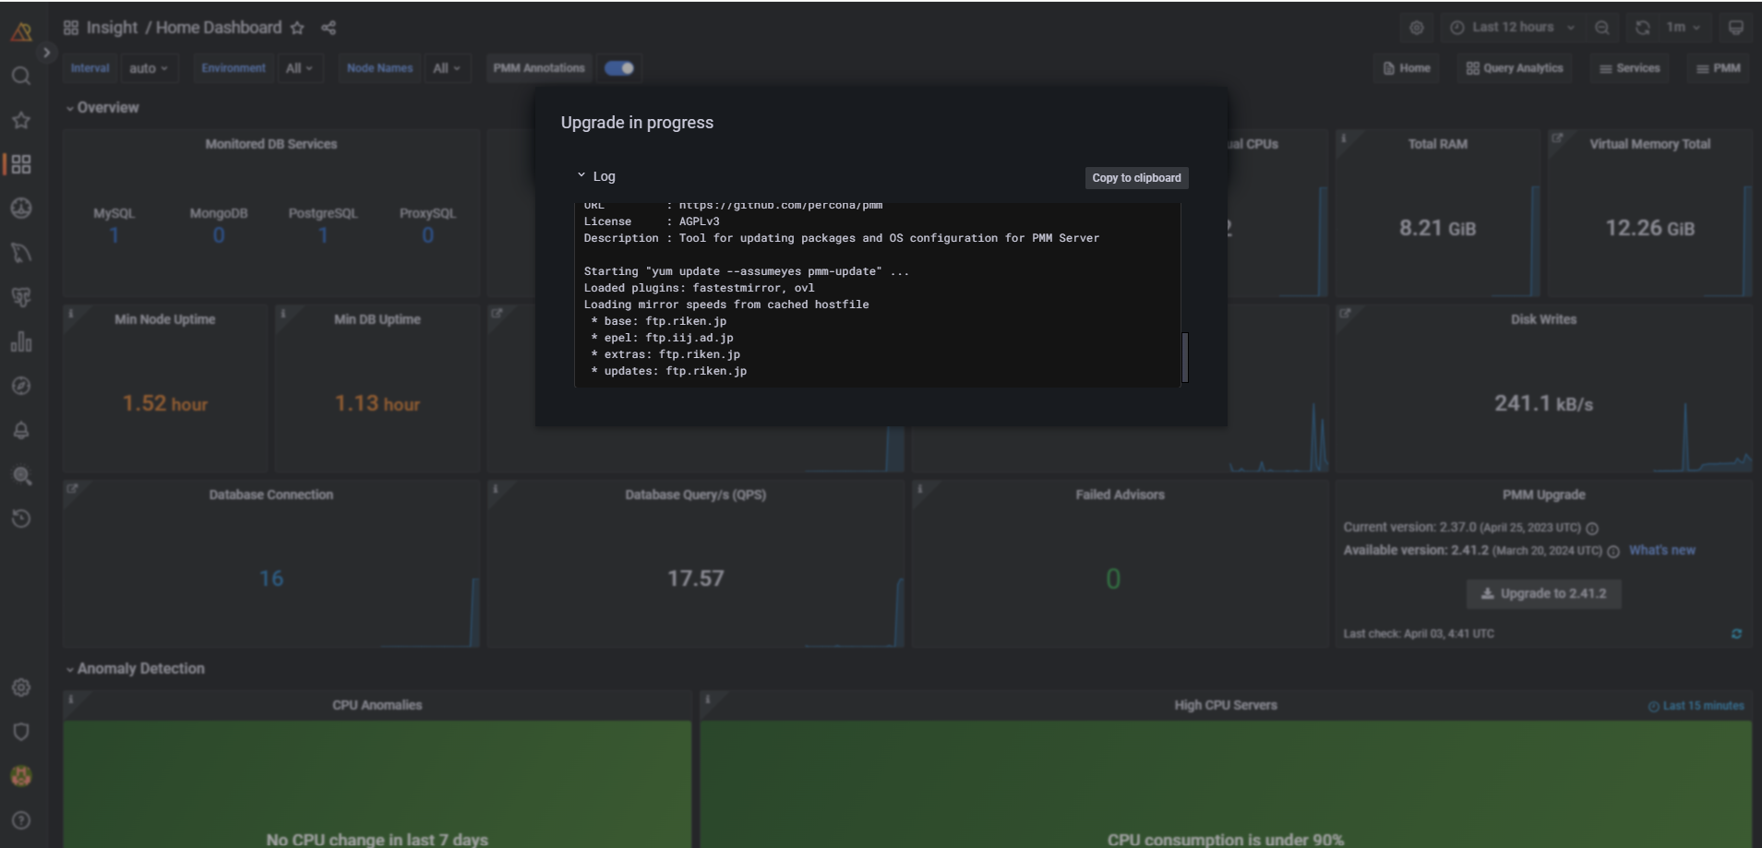This screenshot has height=848, width=1762.
Task: Click the Home Dashboard title
Action: point(219,28)
